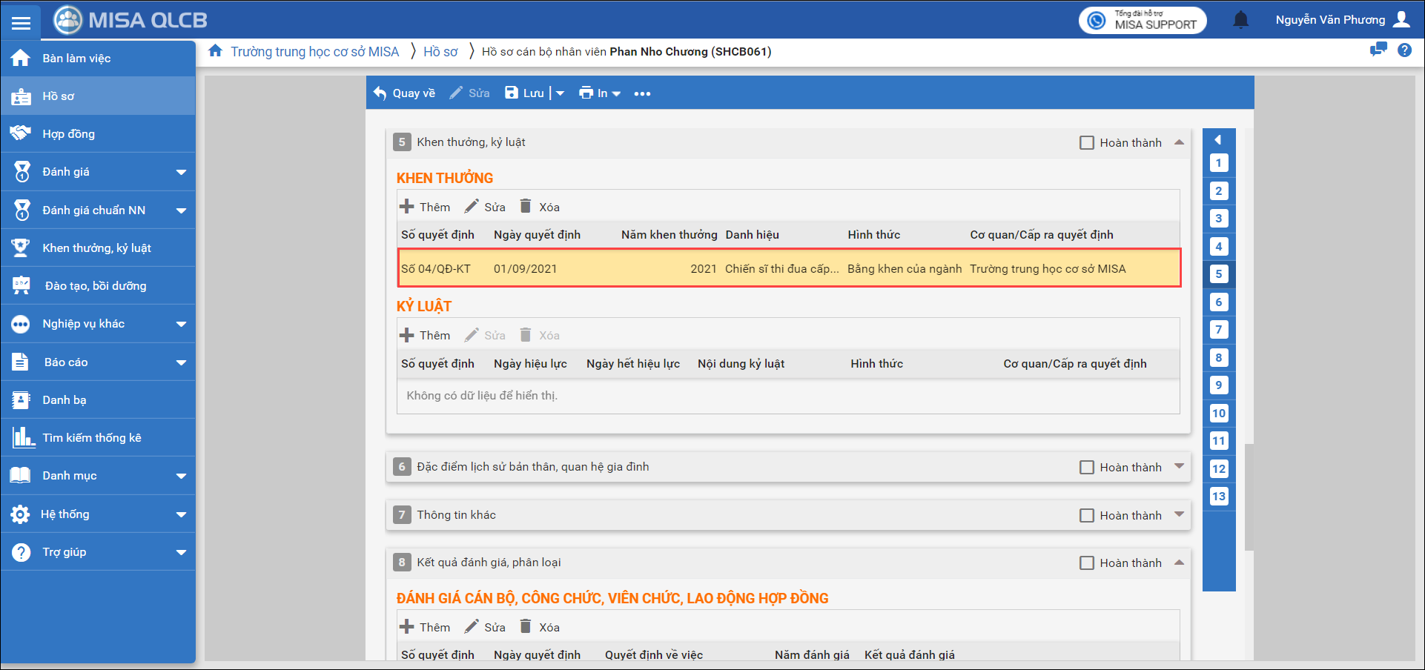Click the notification bell icon

pyautogui.click(x=1240, y=20)
